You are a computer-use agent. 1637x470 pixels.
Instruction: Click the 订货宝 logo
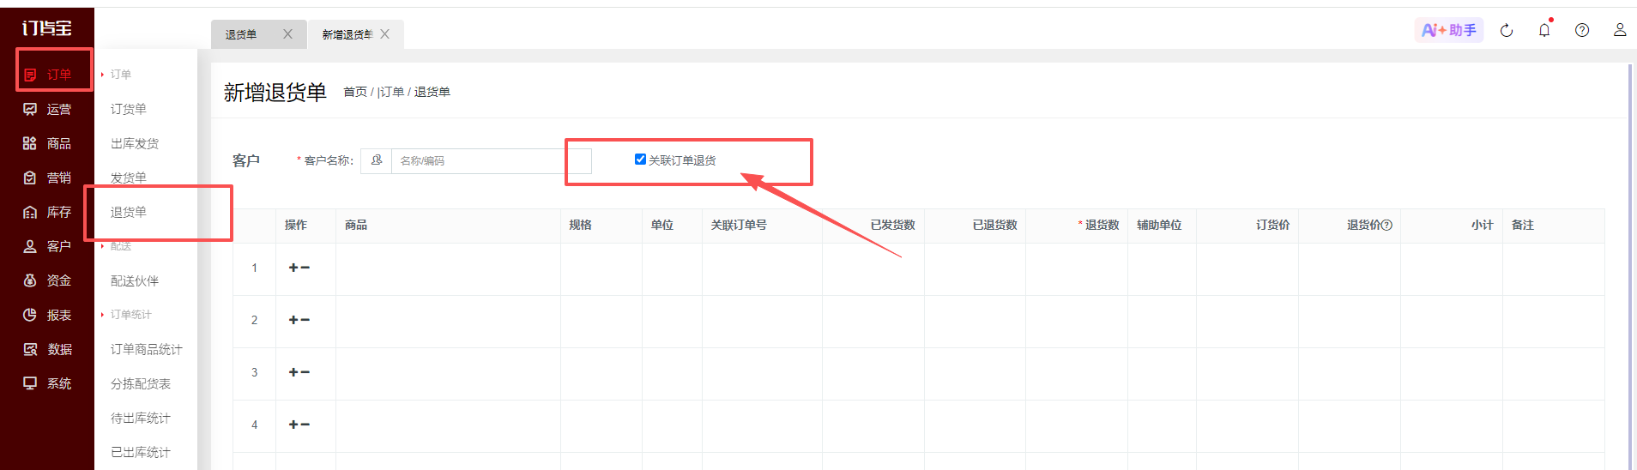(47, 28)
